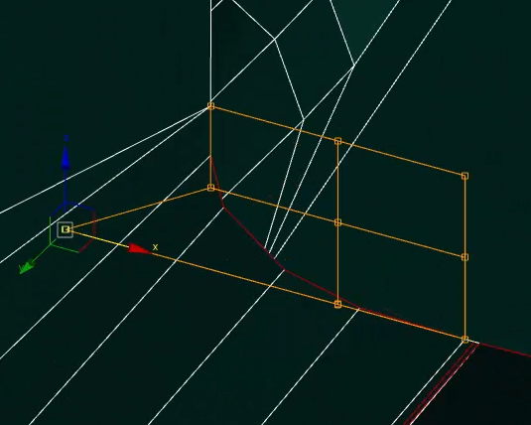Viewport: 531px width, 425px height.
Task: Pick the bottom-middle handle of the orange cage
Action: 337,304
